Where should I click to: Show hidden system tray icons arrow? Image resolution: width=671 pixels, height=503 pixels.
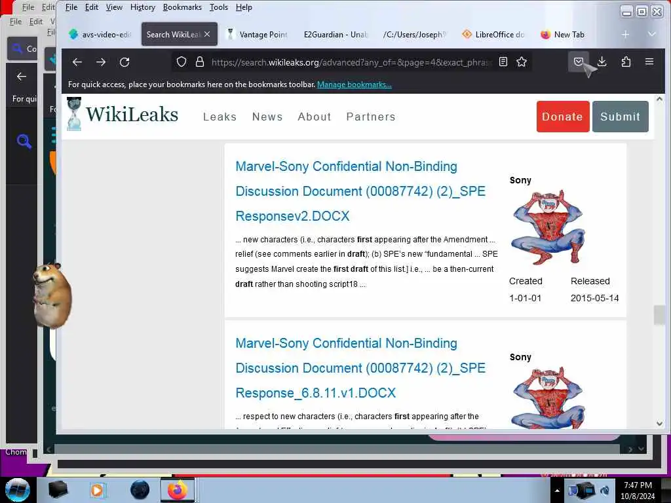click(x=557, y=491)
